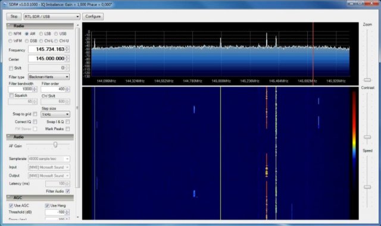This screenshot has width=381, height=226.
Task: Select WFM demodulation mode
Action: click(x=10, y=41)
